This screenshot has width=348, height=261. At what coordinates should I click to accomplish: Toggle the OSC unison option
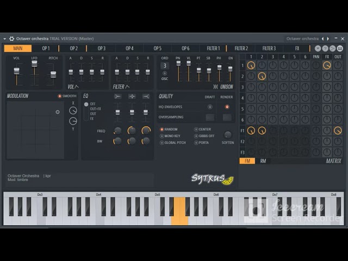pos(164,73)
